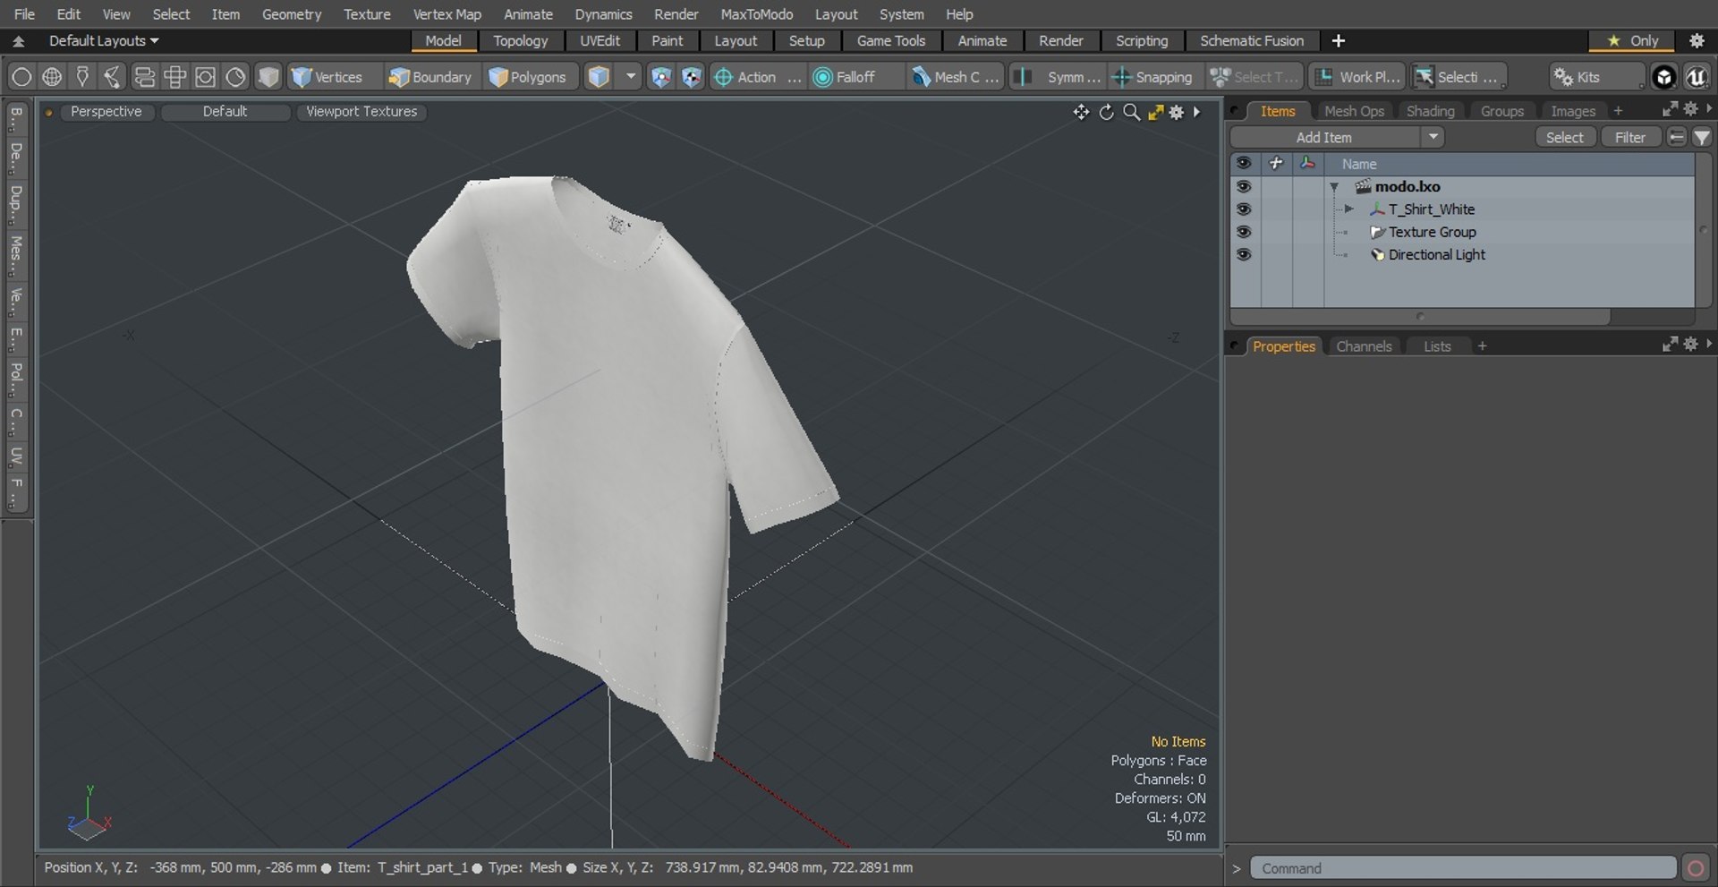Open the Mesh Constraint menu
Image resolution: width=1718 pixels, height=887 pixels.
coord(955,77)
